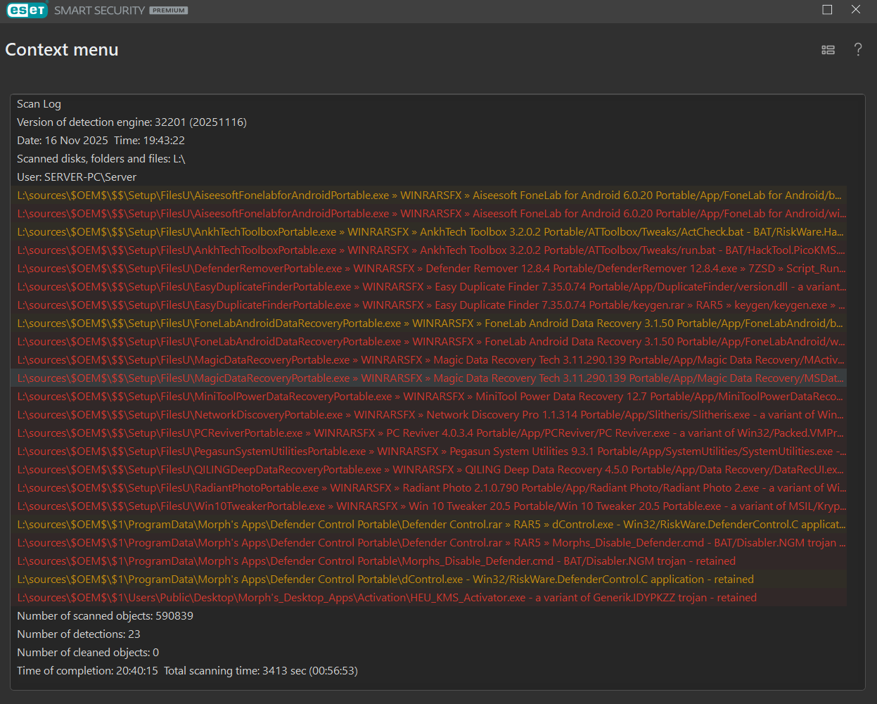Select the HEU_KMS_Activator.exe trojan entry
The image size is (877, 704).
click(x=387, y=598)
